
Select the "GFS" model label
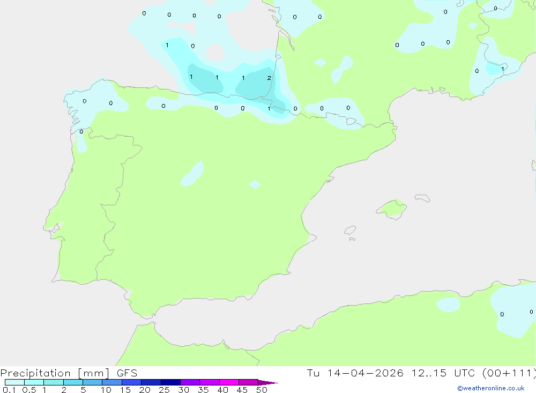(127, 373)
